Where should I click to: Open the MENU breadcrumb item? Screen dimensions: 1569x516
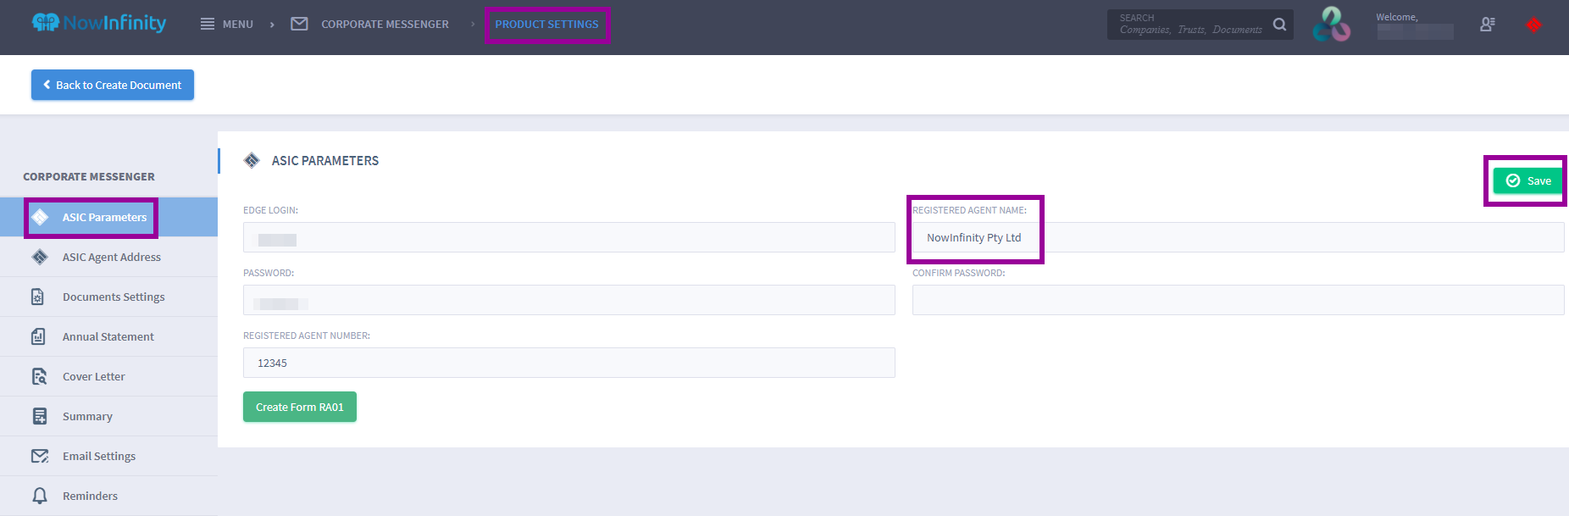click(238, 25)
